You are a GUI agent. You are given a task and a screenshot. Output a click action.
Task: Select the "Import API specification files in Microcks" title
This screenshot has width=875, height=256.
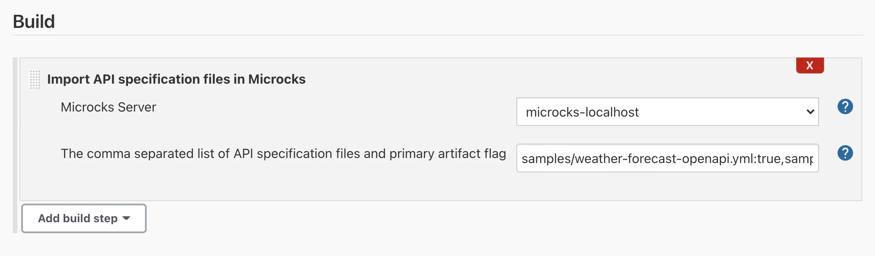(176, 79)
